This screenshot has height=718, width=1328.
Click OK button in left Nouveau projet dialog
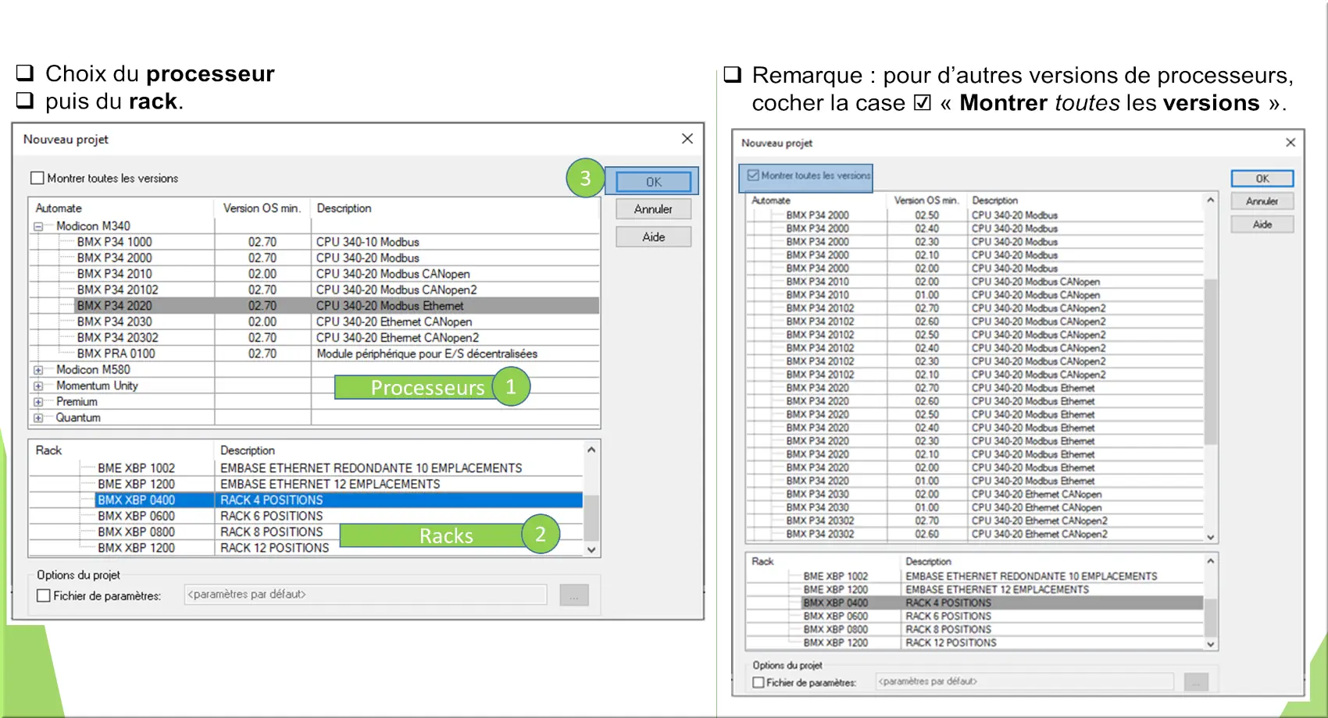[x=653, y=182]
